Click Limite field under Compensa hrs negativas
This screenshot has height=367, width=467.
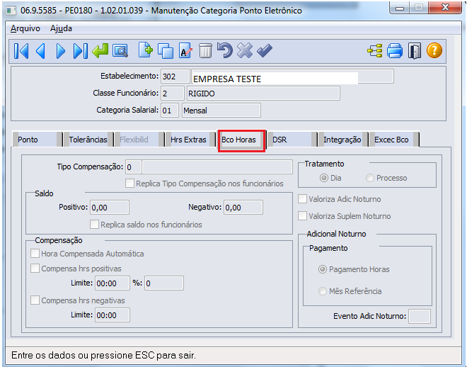coord(113,315)
